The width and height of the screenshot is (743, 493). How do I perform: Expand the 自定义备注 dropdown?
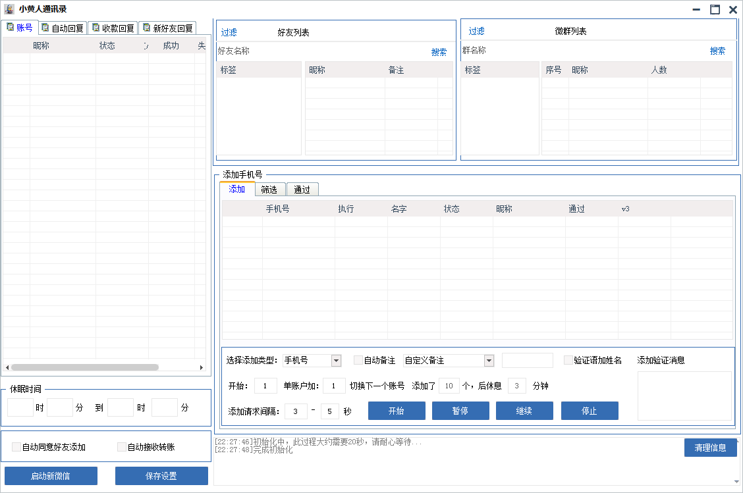pyautogui.click(x=489, y=360)
